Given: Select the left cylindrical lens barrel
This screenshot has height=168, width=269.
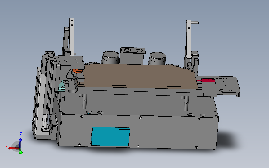Looking at the screenshot, I should click(111, 57).
